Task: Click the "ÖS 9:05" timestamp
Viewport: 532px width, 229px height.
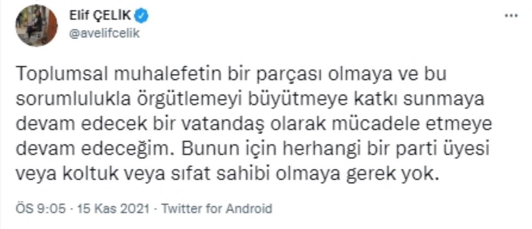Action: [40, 208]
